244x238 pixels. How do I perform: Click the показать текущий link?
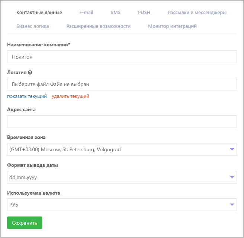pos(27,96)
